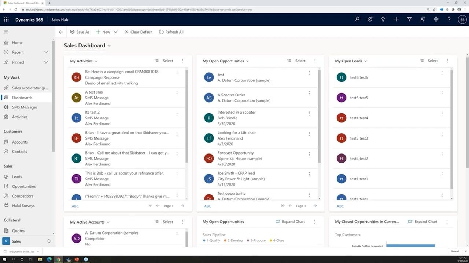Open the Dynamics 365 app launcher waffle
This screenshot has height=263, width=469.
[6, 19]
